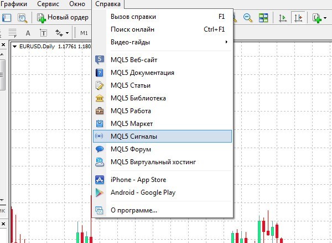
Task: Click the market watch list icon
Action: pos(7,18)
